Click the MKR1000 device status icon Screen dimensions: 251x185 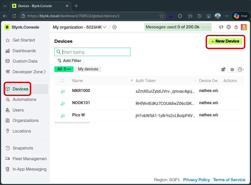62,91
